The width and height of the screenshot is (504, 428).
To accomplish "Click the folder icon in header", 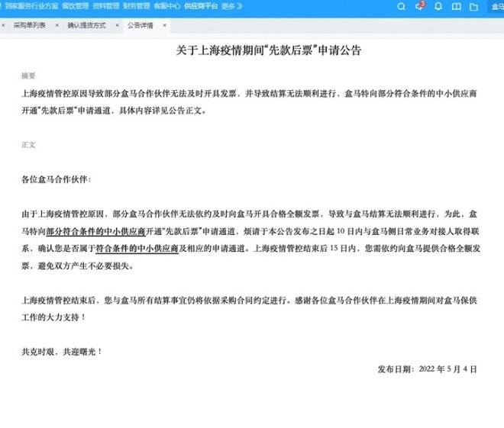I will coord(473,7).
